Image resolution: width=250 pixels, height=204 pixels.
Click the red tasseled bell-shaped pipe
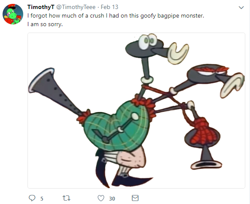[x=203, y=143]
